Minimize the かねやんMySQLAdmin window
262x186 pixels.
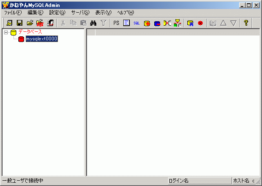pyautogui.click(x=242, y=5)
